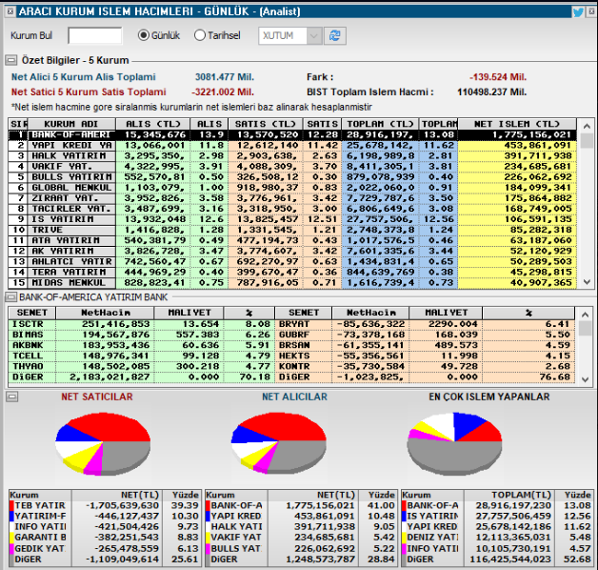Click the GEDIK YAT row in net sellers legend
This screenshot has width=598, height=570.
(x=105, y=549)
